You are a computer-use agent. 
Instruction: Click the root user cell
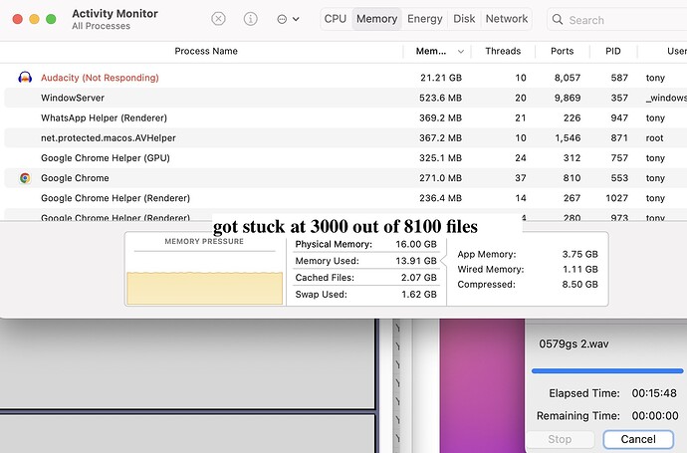[x=654, y=138]
